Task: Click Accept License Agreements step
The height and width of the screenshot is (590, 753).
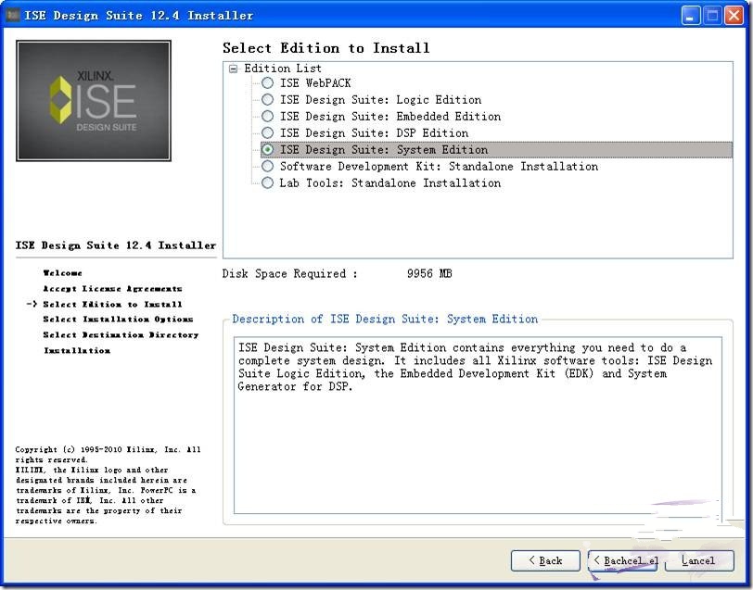Action: (x=112, y=289)
